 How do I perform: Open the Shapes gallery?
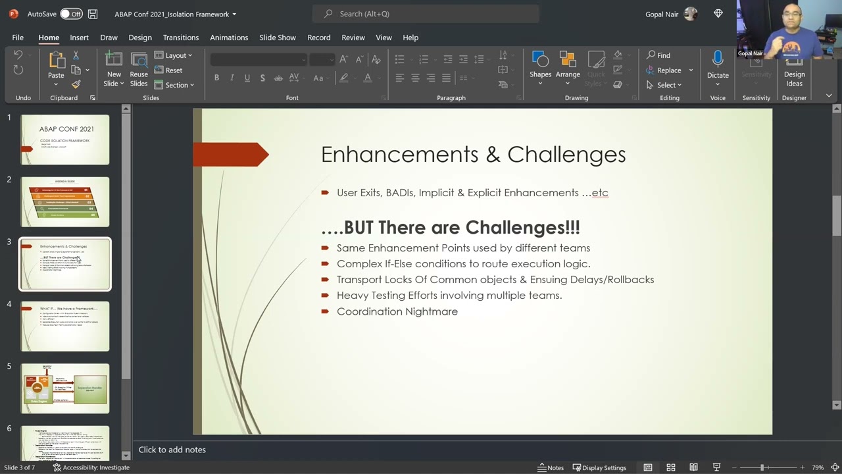pyautogui.click(x=540, y=68)
